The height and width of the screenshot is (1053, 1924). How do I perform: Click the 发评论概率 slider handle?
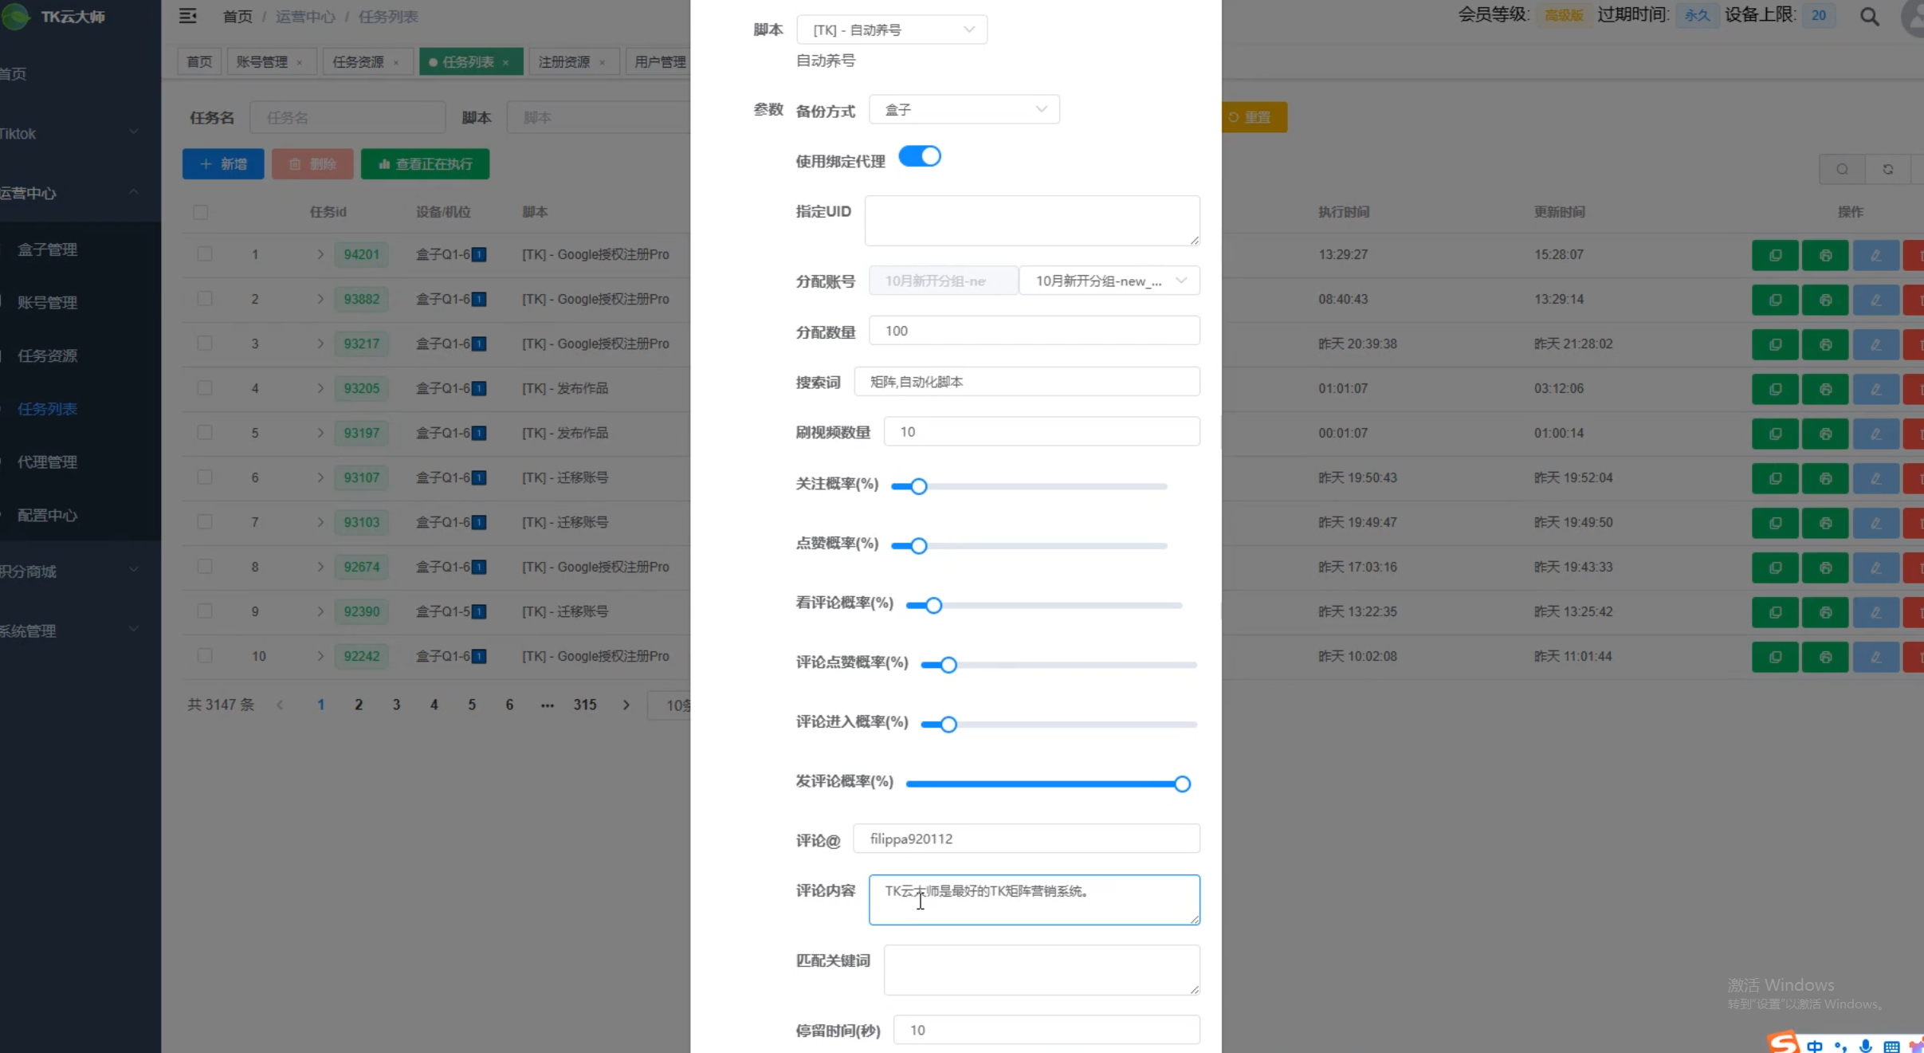(1182, 784)
